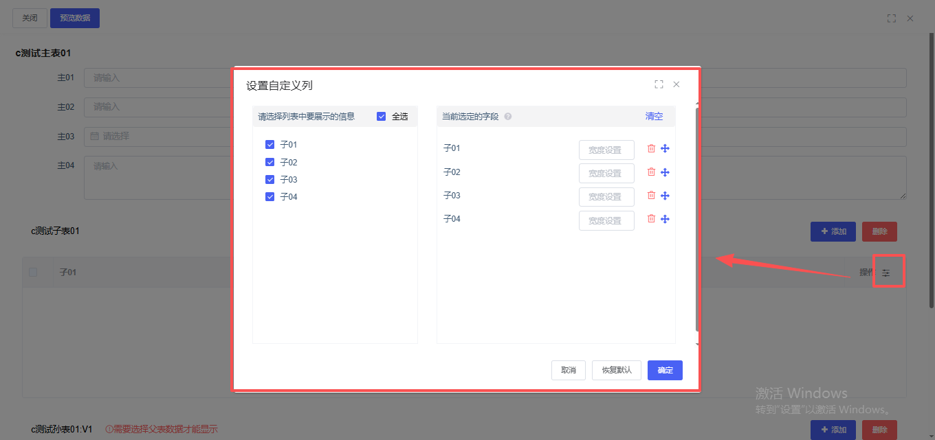The height and width of the screenshot is (440, 935).
Task: Toggle the 子04 checkbox
Action: pos(270,197)
